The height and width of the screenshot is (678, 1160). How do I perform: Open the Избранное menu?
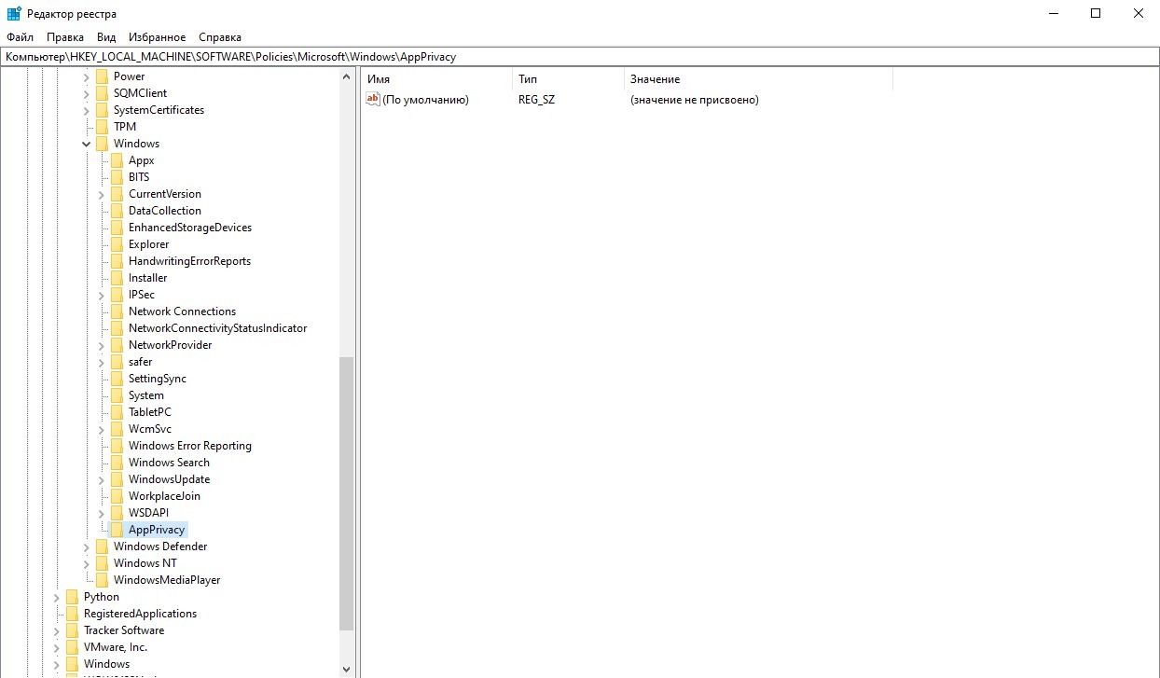[157, 37]
